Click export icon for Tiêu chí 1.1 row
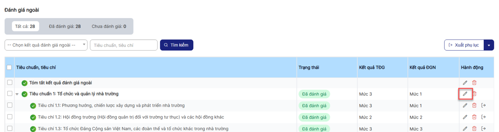The width and height of the screenshot is (499, 132). click(483, 105)
